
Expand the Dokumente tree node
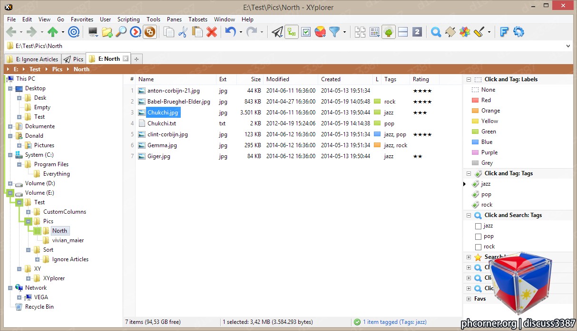pyautogui.click(x=10, y=126)
